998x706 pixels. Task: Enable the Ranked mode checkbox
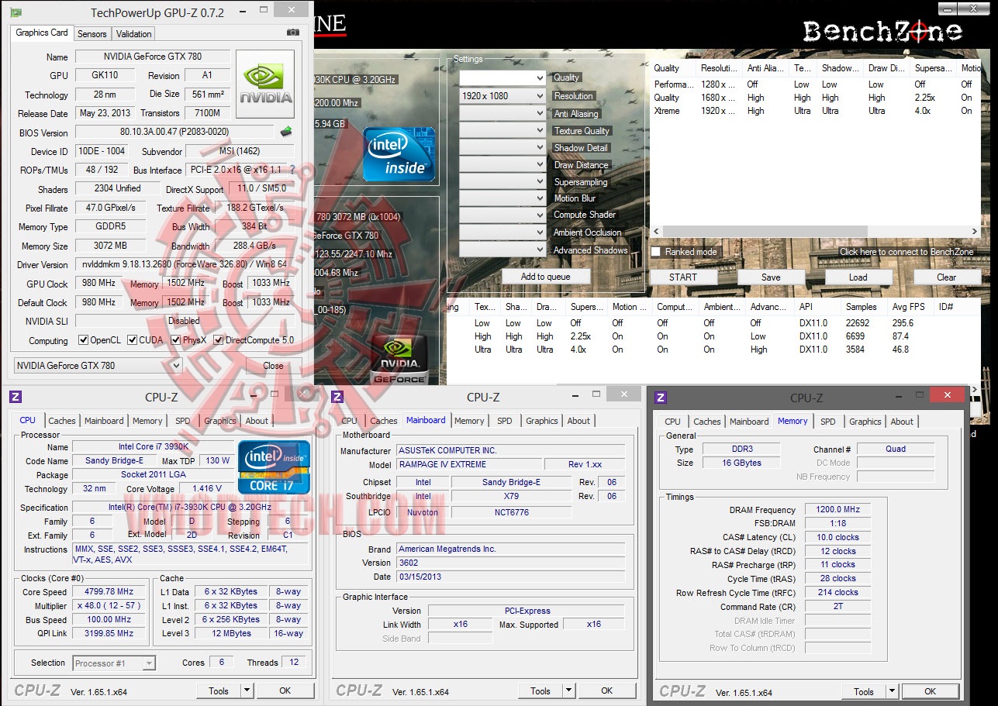[x=656, y=252]
